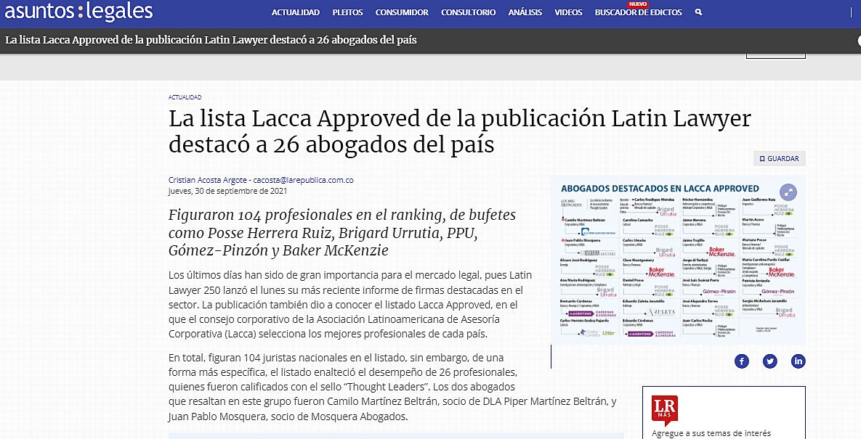This screenshot has width=861, height=439.
Task: Open the Análisis section
Action: (x=525, y=12)
